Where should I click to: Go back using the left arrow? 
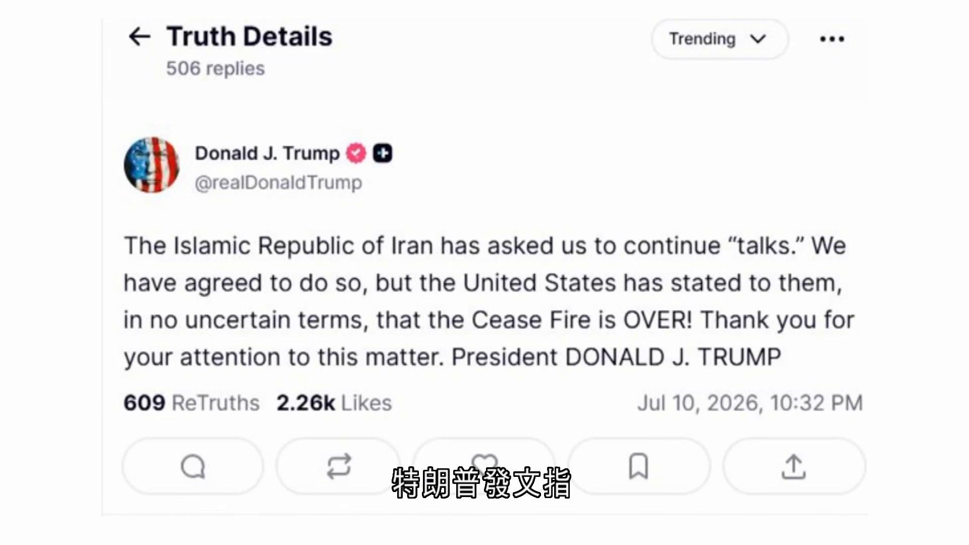[x=139, y=37]
